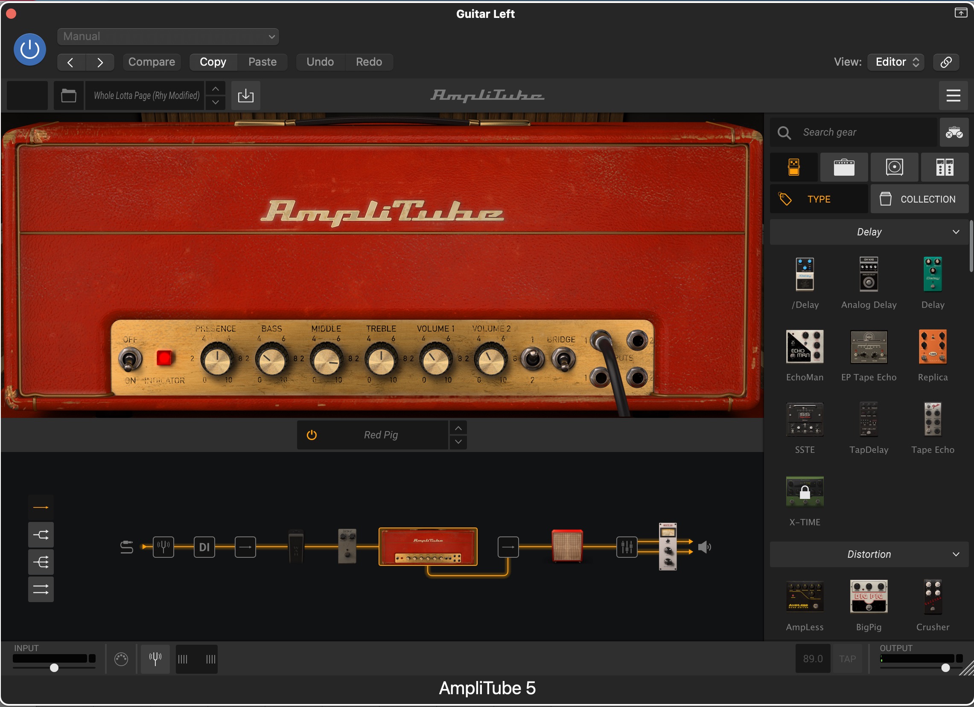Select the wah pedal in signal chain
The height and width of the screenshot is (707, 974).
click(296, 546)
